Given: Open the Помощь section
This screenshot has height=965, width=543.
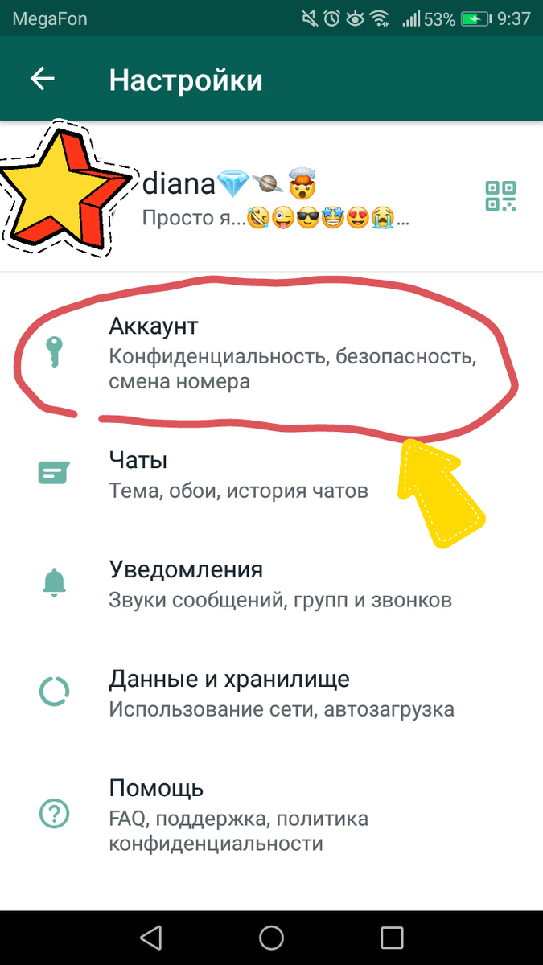Looking at the screenshot, I should pyautogui.click(x=271, y=815).
